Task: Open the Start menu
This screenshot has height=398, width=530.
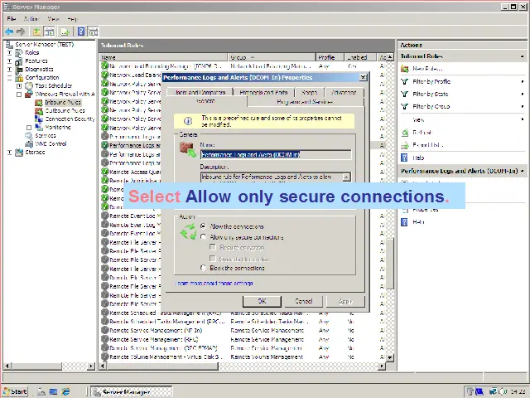Action: pyautogui.click(x=16, y=392)
